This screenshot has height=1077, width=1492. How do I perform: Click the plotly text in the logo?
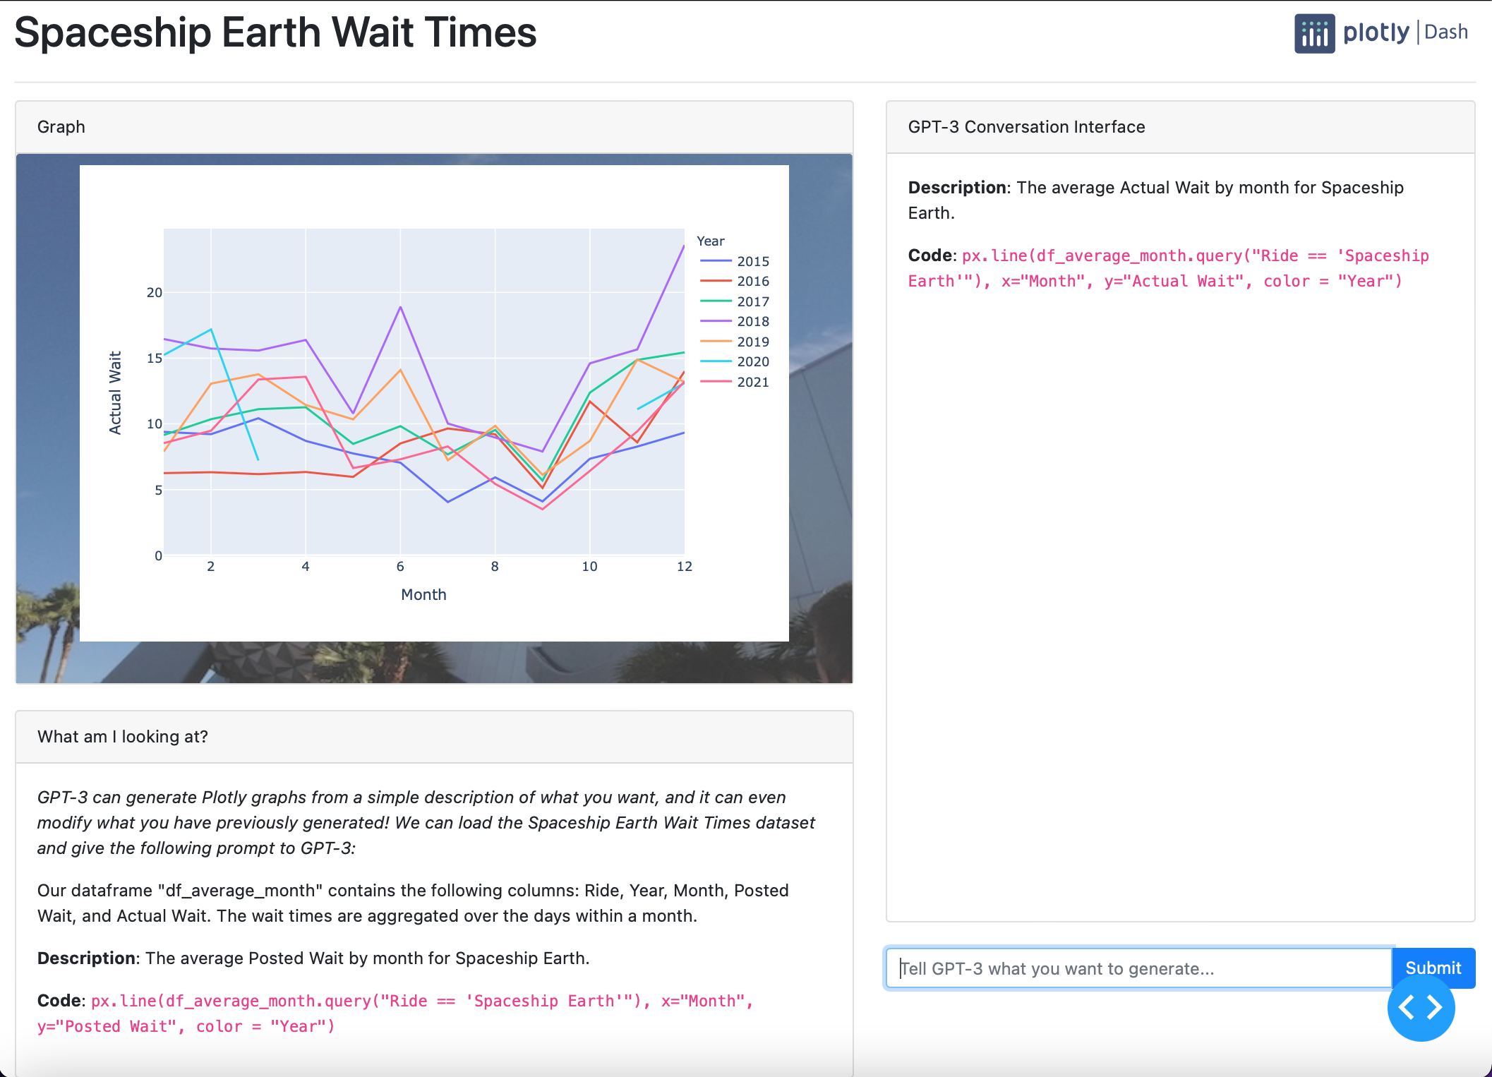(1376, 32)
